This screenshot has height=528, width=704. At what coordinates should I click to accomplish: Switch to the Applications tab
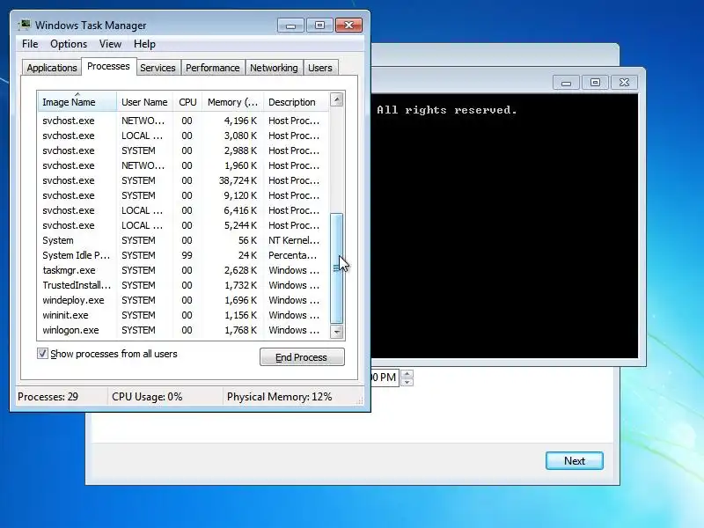point(52,68)
